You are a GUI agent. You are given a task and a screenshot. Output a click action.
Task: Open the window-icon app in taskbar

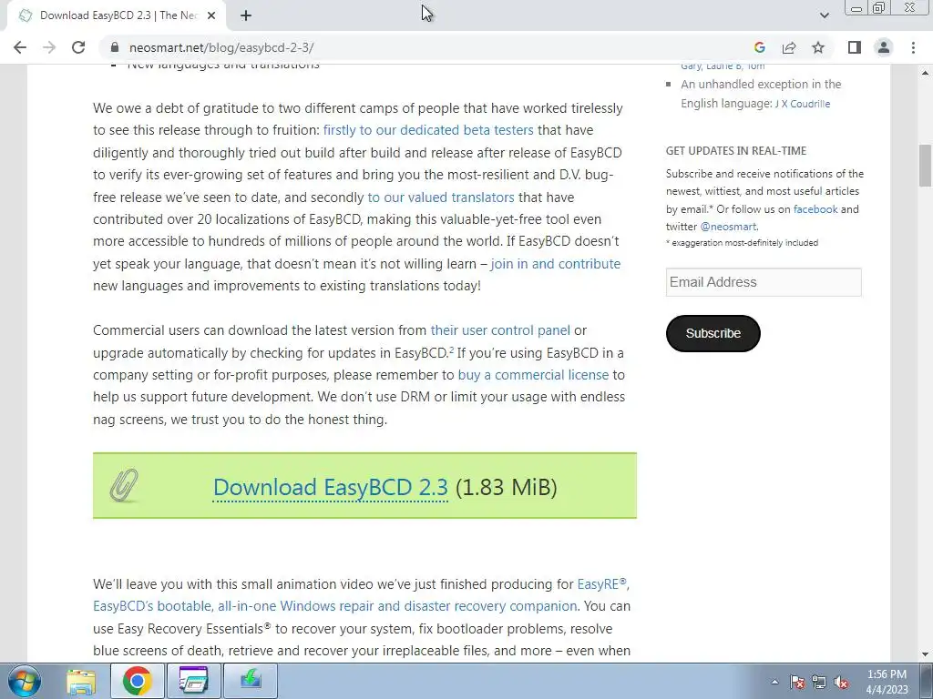pyautogui.click(x=193, y=681)
